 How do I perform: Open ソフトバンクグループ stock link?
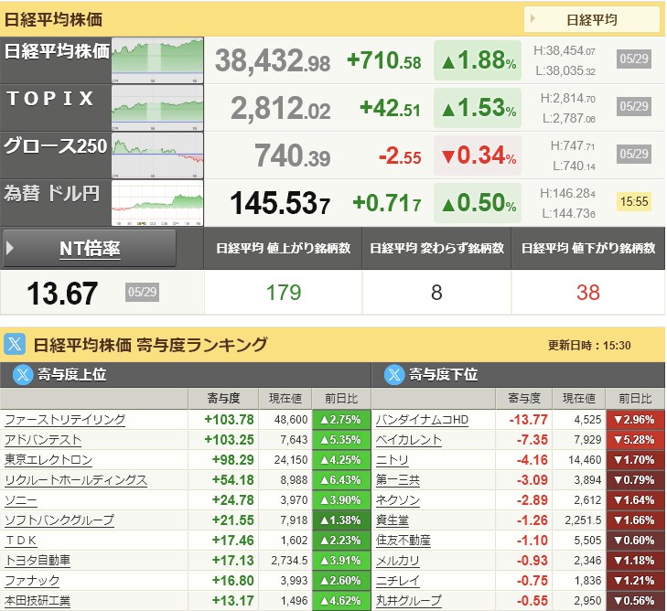click(x=59, y=520)
